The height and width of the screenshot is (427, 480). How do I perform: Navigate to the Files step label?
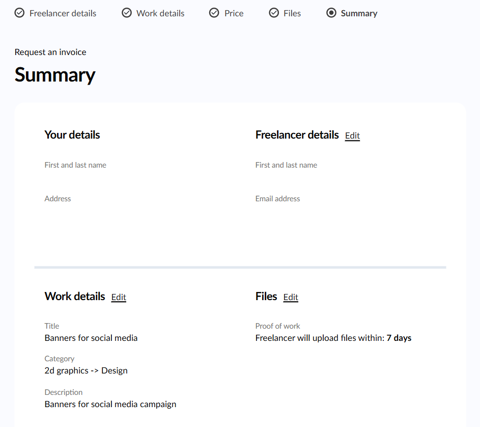click(292, 13)
